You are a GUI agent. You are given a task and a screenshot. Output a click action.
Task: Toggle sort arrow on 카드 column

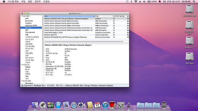click(x=94, y=16)
